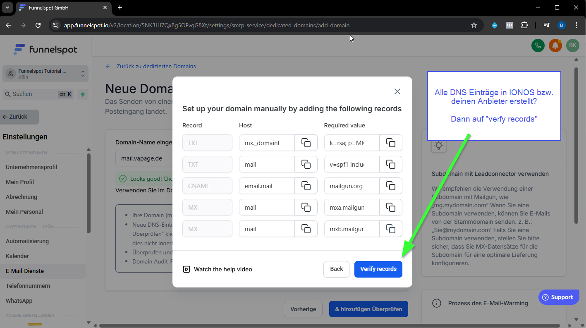This screenshot has height=328, width=586.
Task: Click the v=spf1 required value field
Action: (x=352, y=164)
